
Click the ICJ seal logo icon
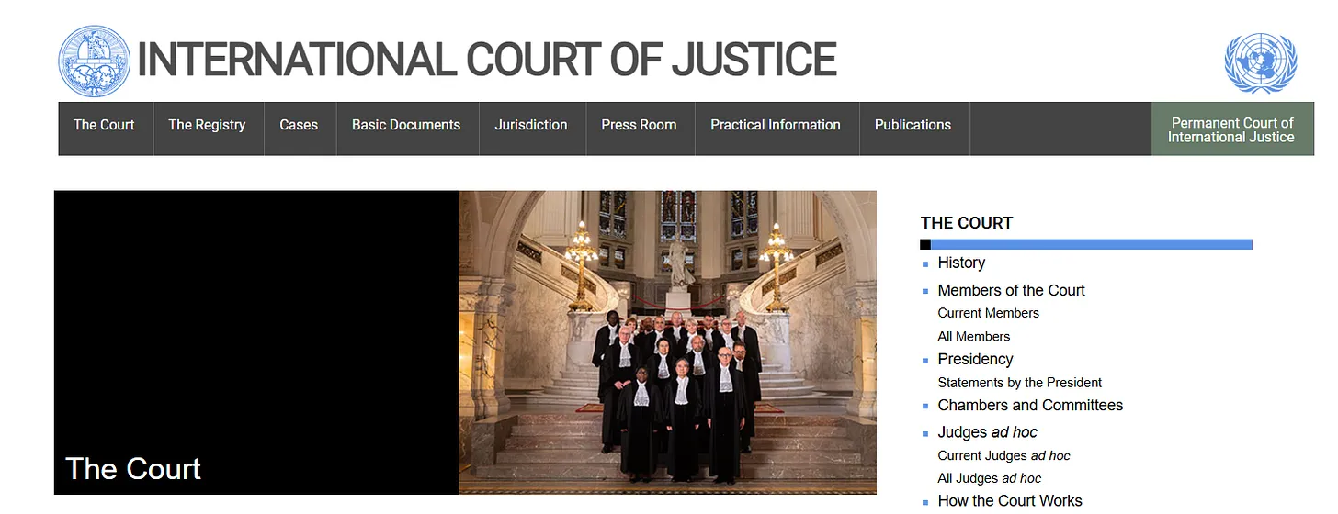click(x=96, y=61)
